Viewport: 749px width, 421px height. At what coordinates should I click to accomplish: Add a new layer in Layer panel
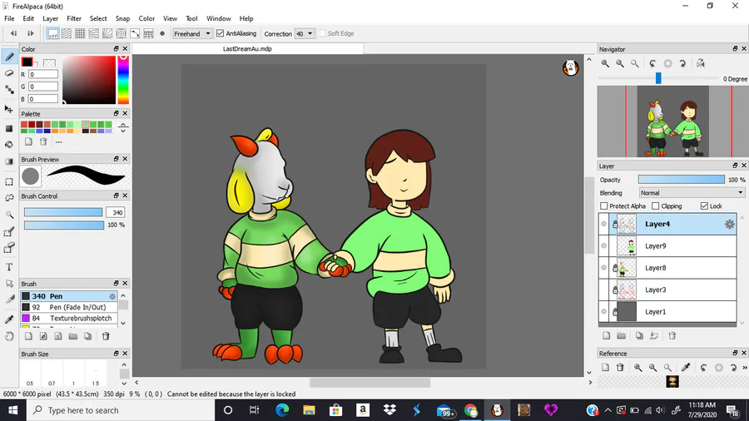coord(606,335)
